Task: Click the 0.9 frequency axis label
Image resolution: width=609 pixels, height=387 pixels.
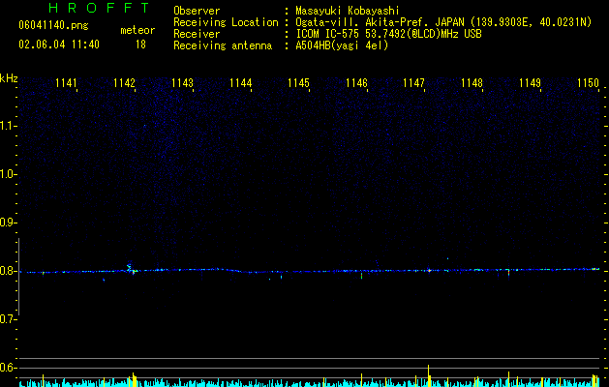Action: click(x=8, y=223)
